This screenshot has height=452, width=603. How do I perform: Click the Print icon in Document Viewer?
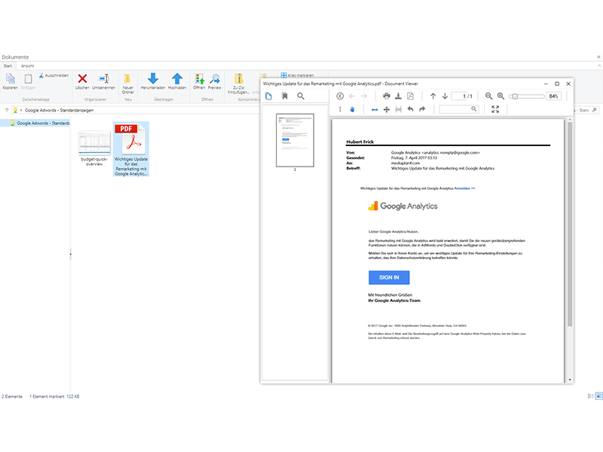pyautogui.click(x=387, y=96)
